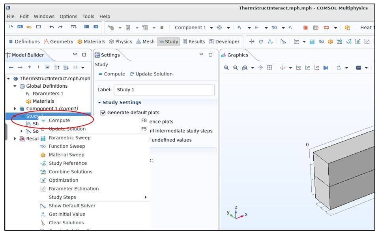Switch to the Mesh ribbon tab
The height and width of the screenshot is (235, 378).
[x=145, y=42]
